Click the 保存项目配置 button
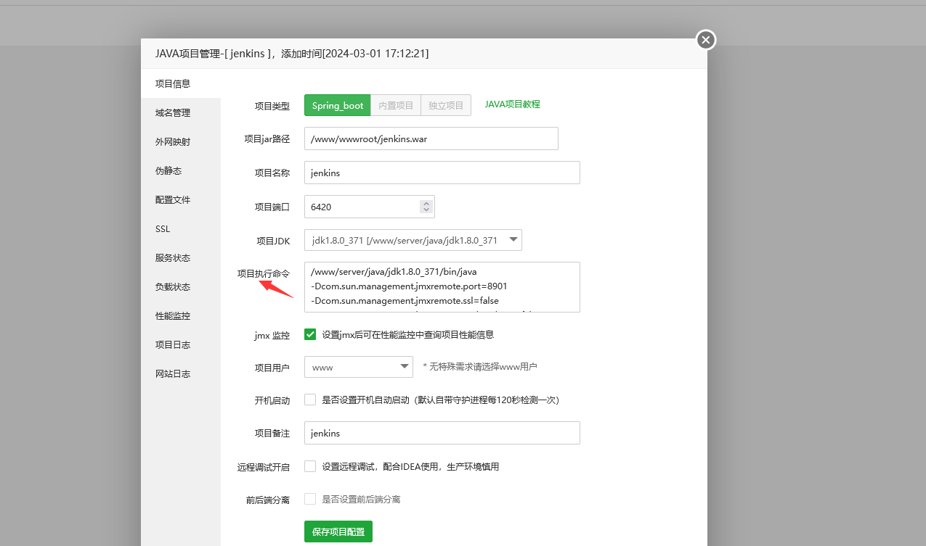Screen dimensions: 926x546 pos(338,531)
